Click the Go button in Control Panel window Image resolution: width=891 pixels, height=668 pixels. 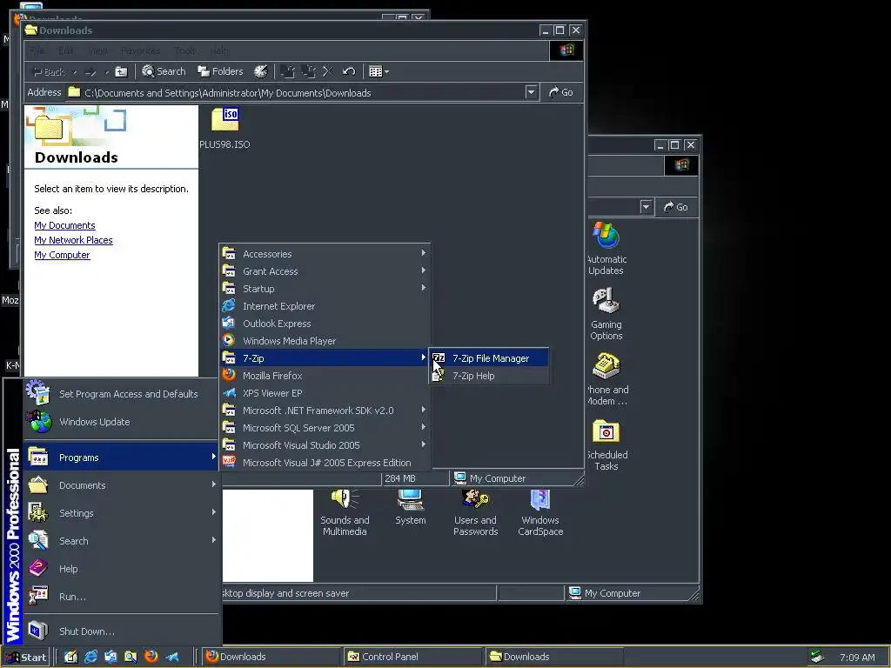(x=676, y=207)
